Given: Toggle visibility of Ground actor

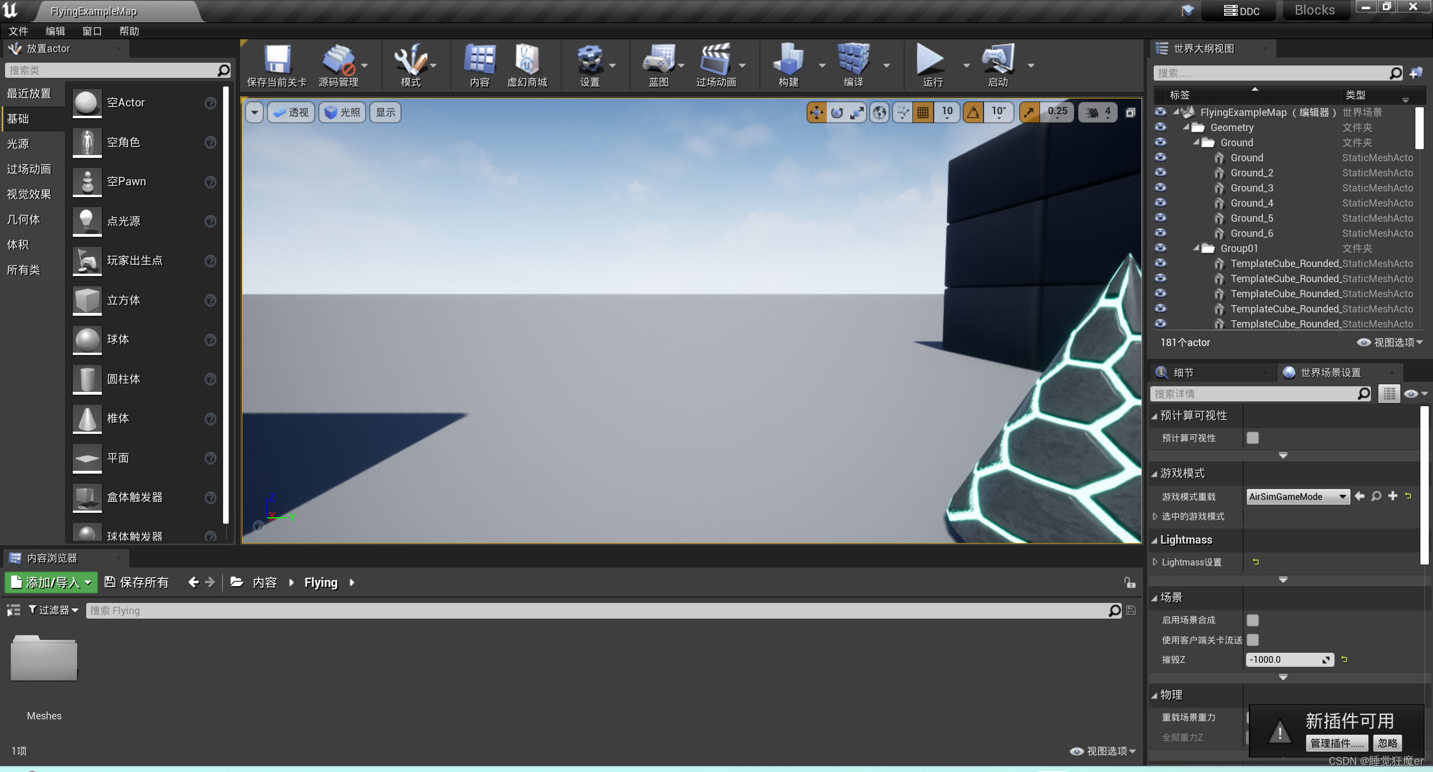Looking at the screenshot, I should (x=1159, y=157).
